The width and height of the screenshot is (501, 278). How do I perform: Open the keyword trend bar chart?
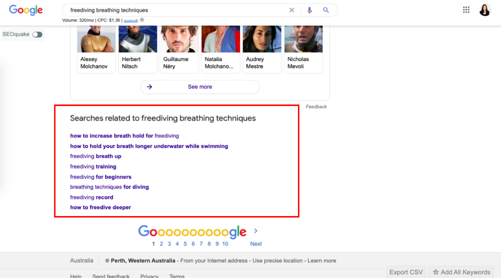131,21
